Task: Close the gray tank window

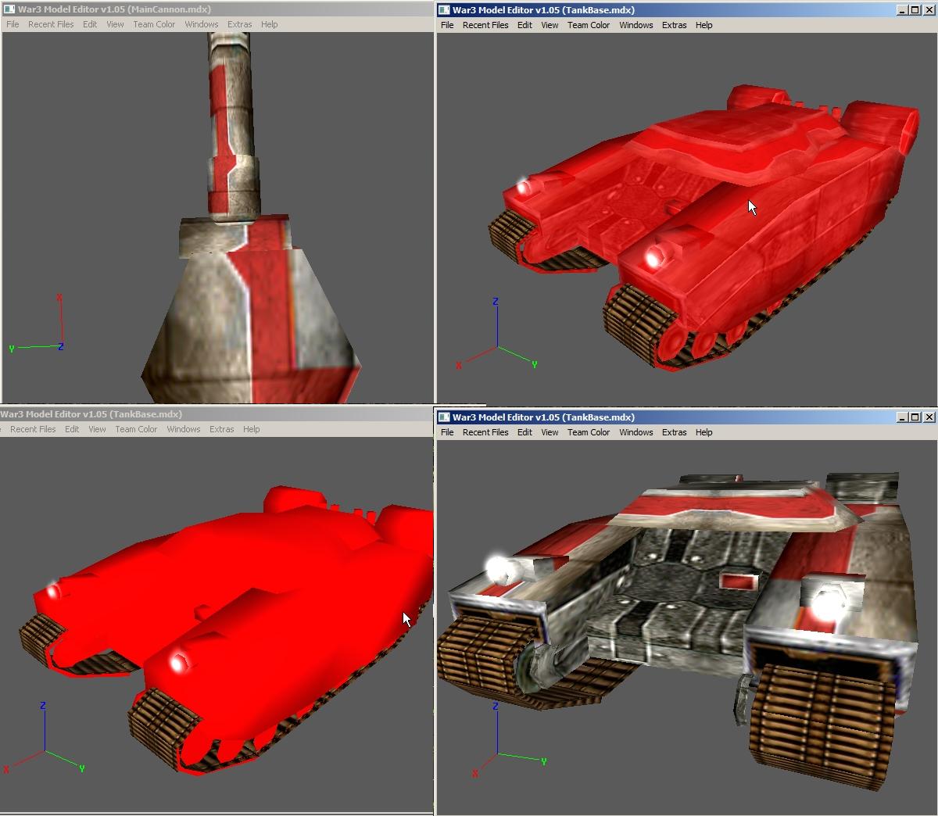Action: click(929, 417)
